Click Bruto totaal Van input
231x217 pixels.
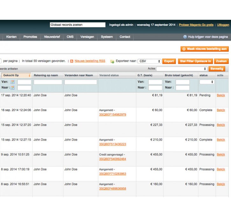183,82
